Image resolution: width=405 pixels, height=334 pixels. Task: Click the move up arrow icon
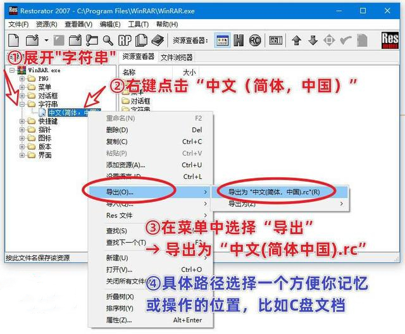point(296,40)
